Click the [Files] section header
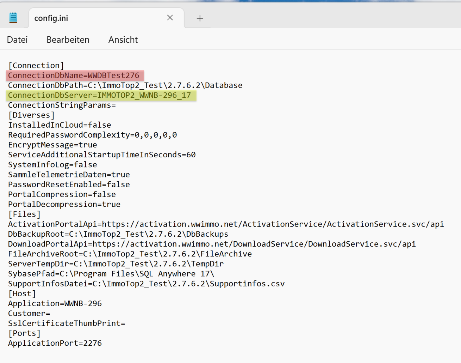The width and height of the screenshot is (461, 363). (24, 214)
